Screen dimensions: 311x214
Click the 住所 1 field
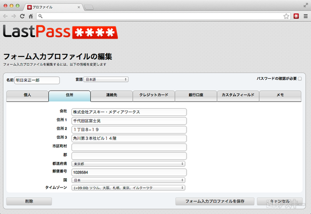click(x=129, y=121)
